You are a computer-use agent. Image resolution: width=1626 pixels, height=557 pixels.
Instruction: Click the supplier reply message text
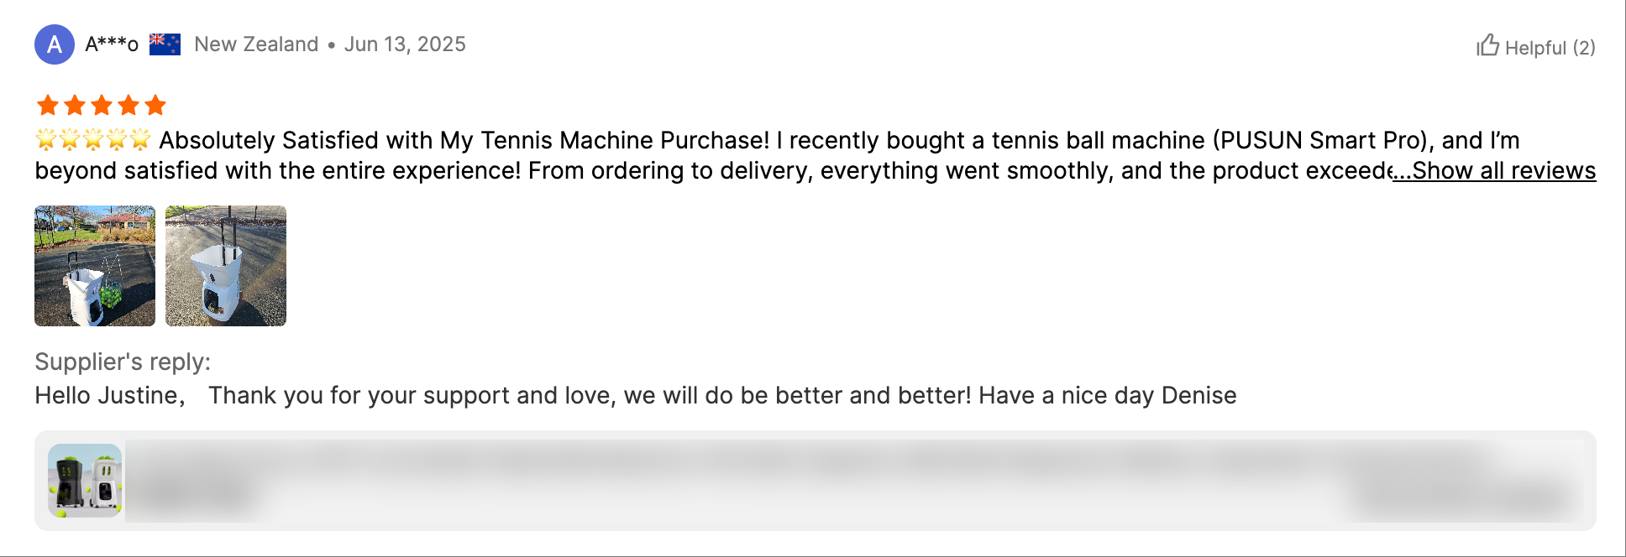click(635, 395)
